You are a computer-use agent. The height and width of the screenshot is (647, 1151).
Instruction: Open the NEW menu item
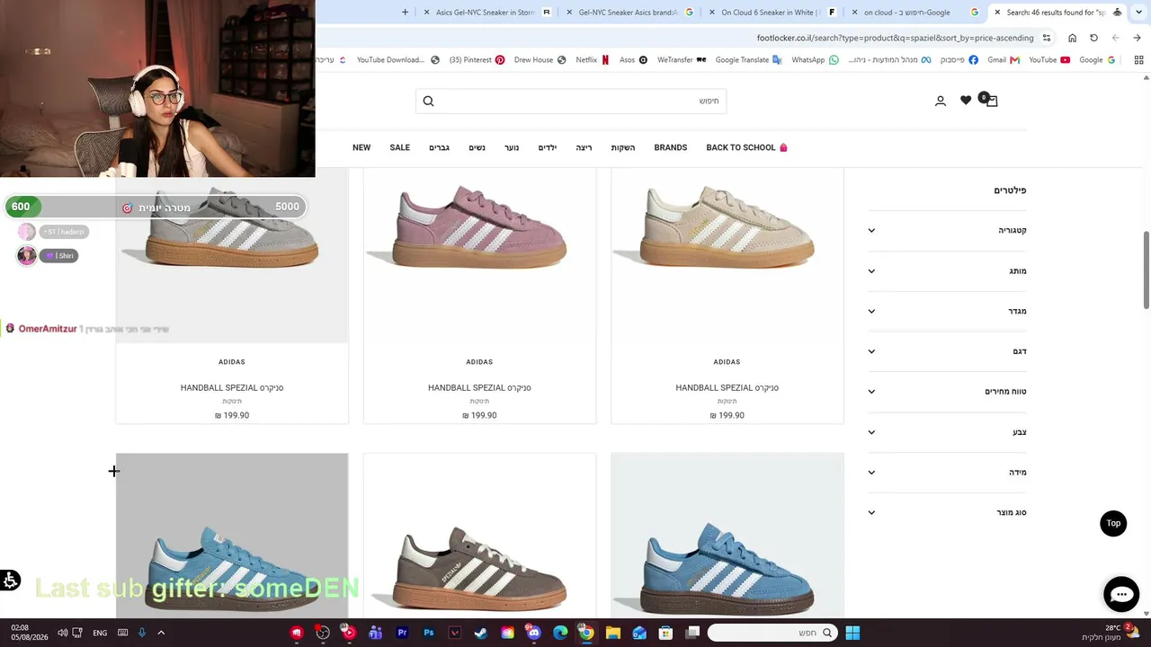pyautogui.click(x=361, y=147)
